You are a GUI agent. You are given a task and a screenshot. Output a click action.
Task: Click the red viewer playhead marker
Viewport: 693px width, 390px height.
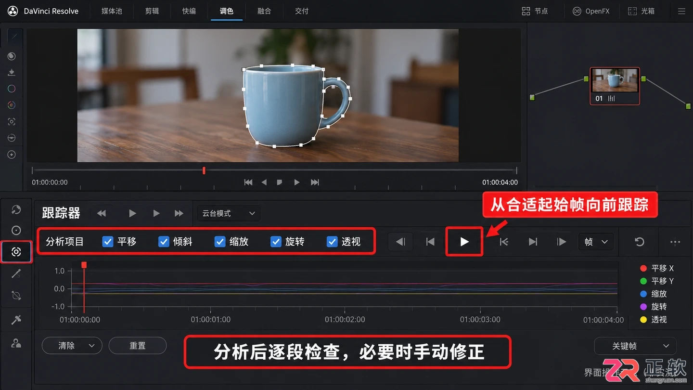click(x=204, y=170)
